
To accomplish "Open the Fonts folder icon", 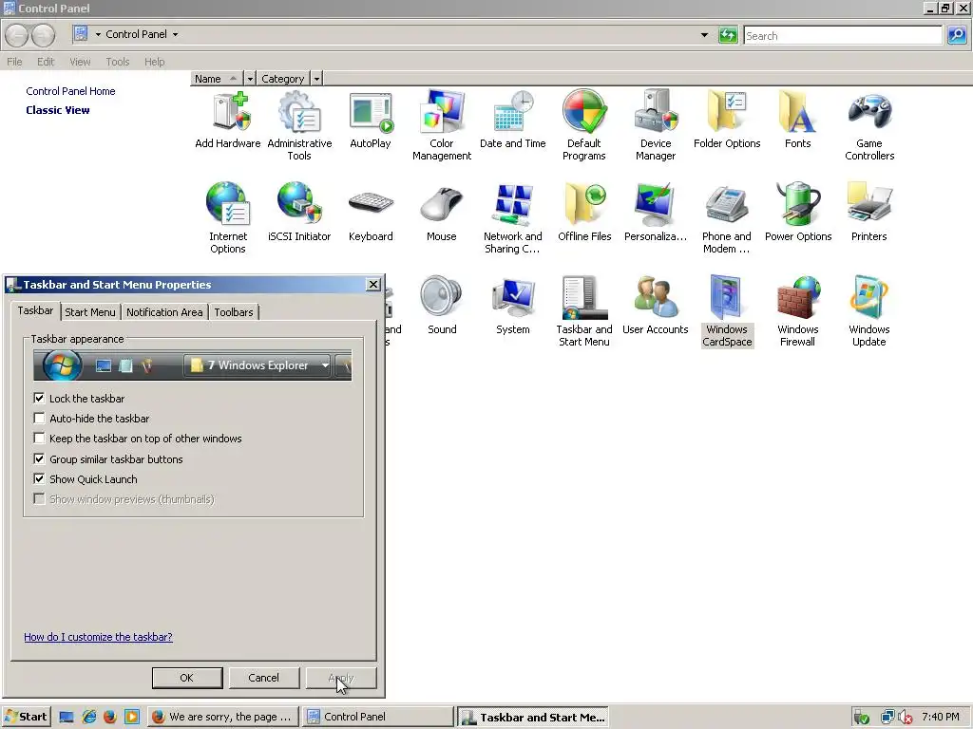I will (797, 121).
